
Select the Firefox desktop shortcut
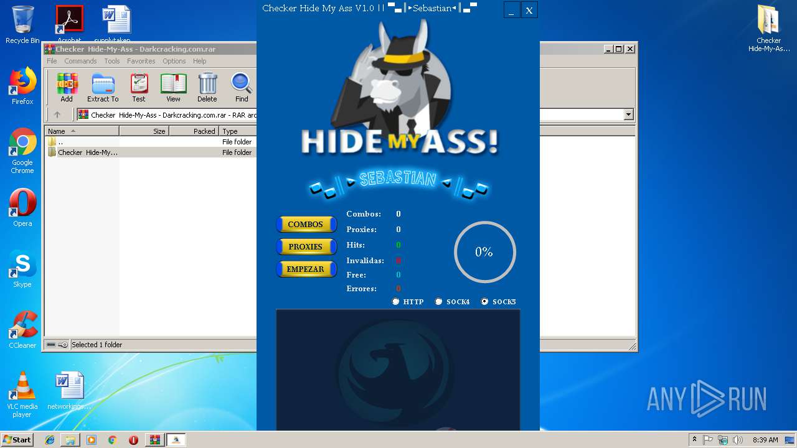tap(22, 86)
